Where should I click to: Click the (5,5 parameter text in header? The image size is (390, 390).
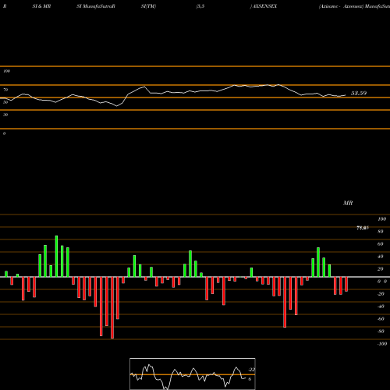(200, 6)
